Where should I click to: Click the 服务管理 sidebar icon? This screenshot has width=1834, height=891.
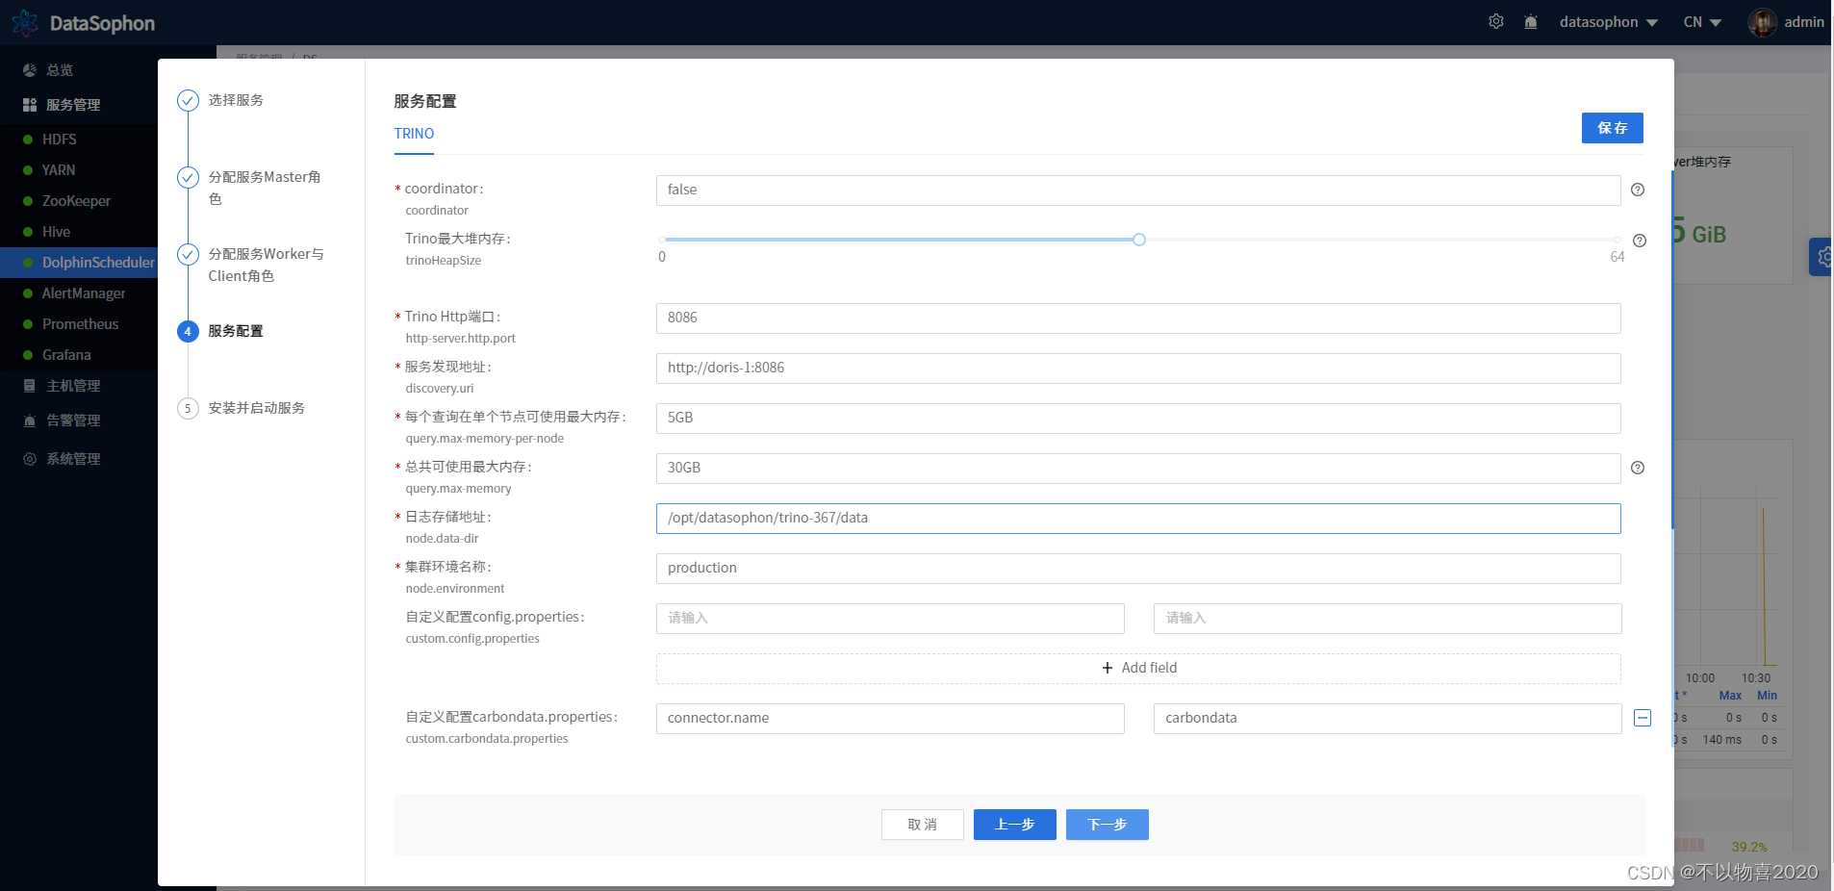[30, 105]
